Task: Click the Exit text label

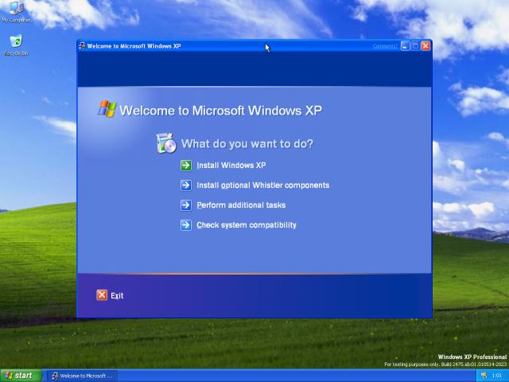Action: coord(117,295)
